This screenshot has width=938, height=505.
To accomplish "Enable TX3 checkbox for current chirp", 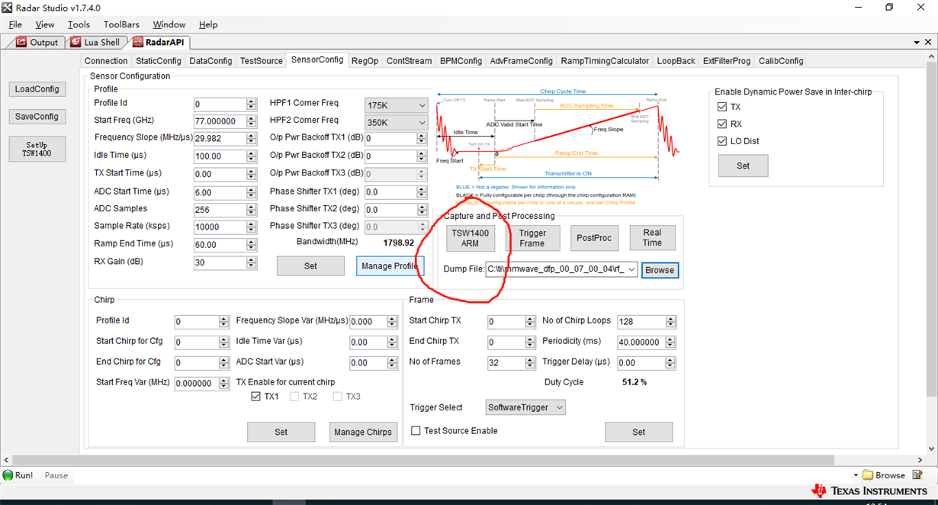I will point(338,397).
